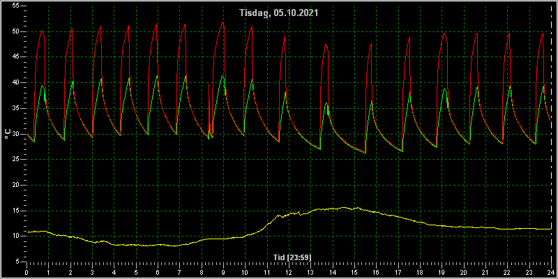The image size is (558, 279).
Task: Select hour 24 on the time axis
Action: tap(551, 272)
